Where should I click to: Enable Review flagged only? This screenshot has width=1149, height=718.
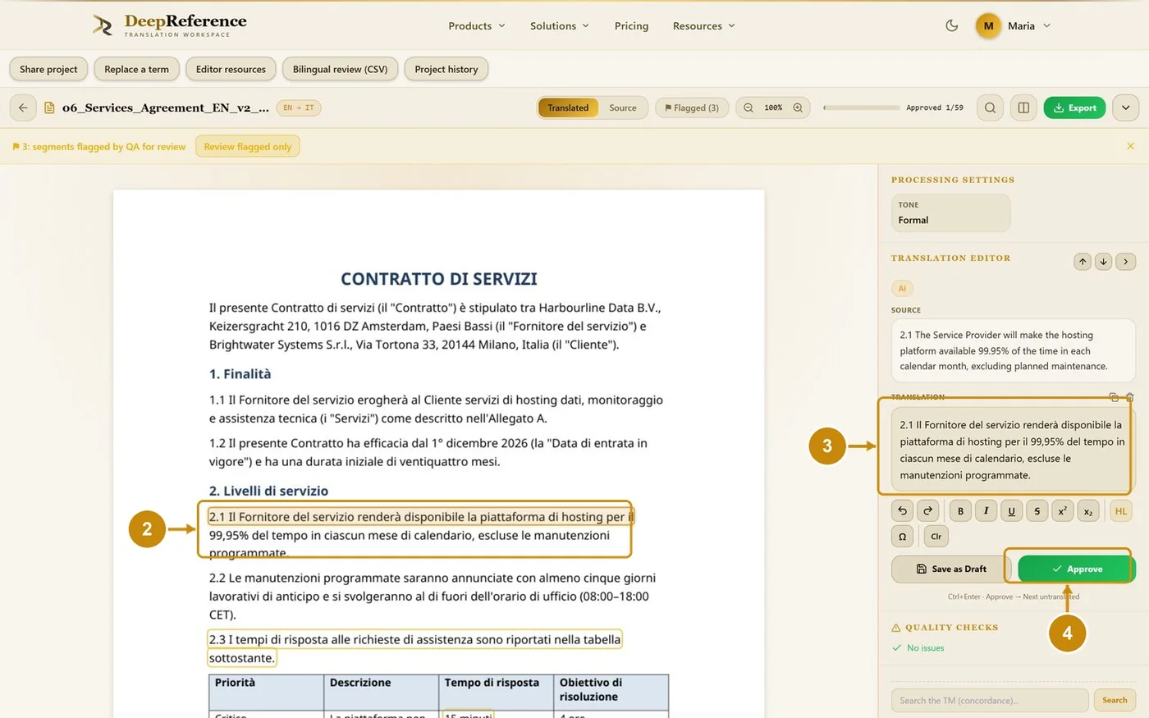248,147
